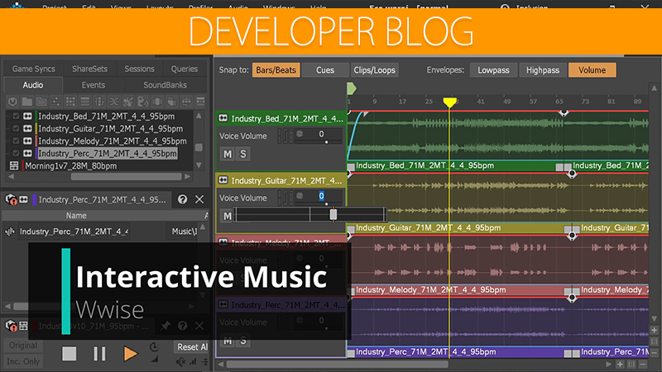
Task: Open the SoundBanks tab
Action: [x=165, y=85]
